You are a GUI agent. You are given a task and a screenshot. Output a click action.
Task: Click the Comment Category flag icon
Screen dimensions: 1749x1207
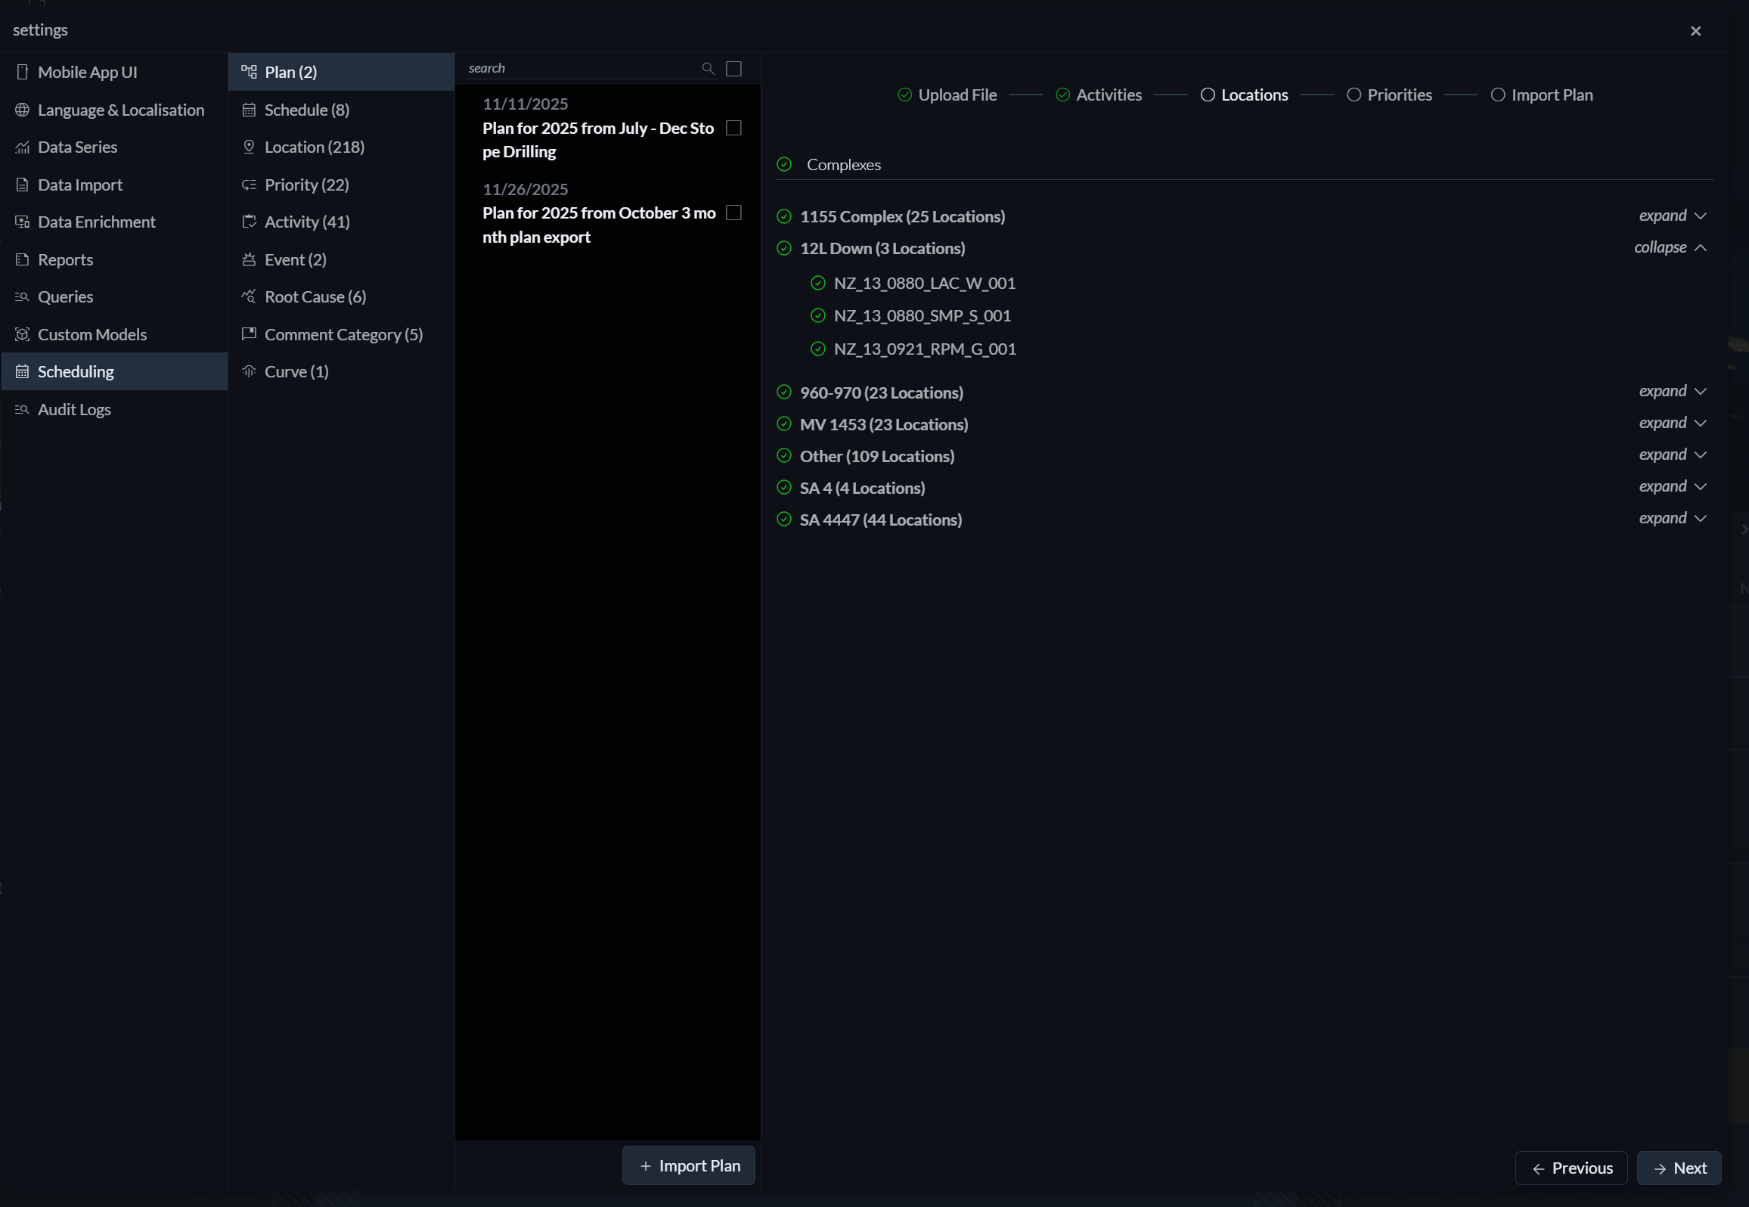coord(249,334)
